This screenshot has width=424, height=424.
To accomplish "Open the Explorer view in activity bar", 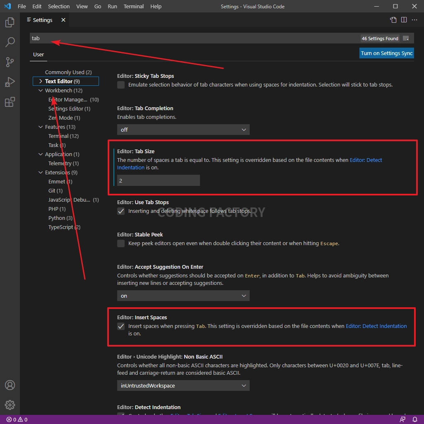I will [10, 22].
